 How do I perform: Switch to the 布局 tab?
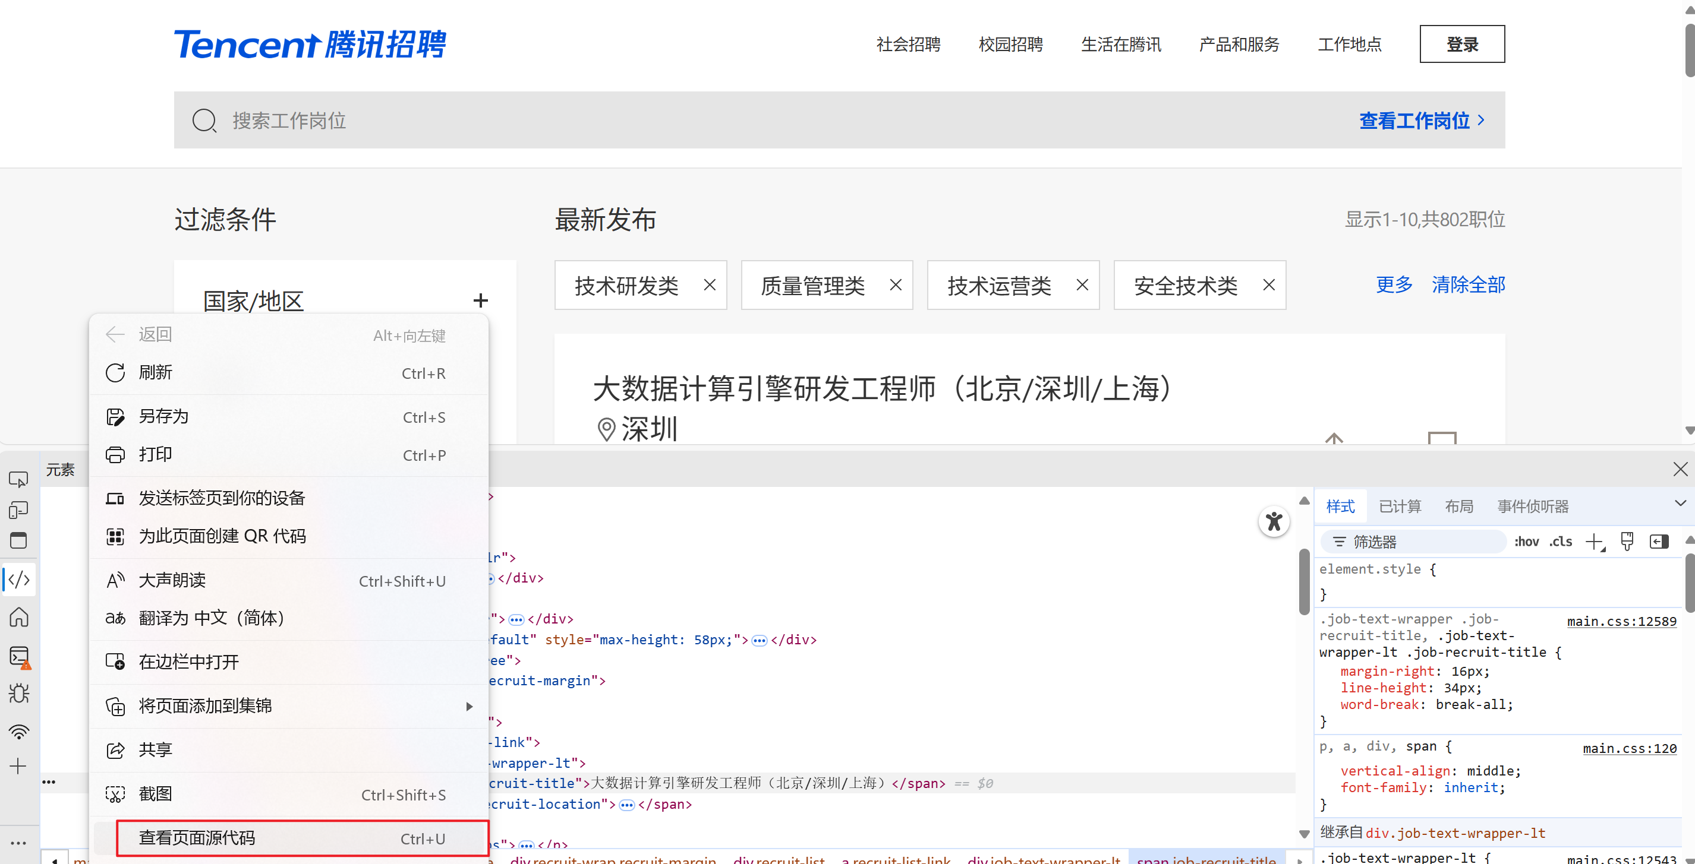point(1459,507)
